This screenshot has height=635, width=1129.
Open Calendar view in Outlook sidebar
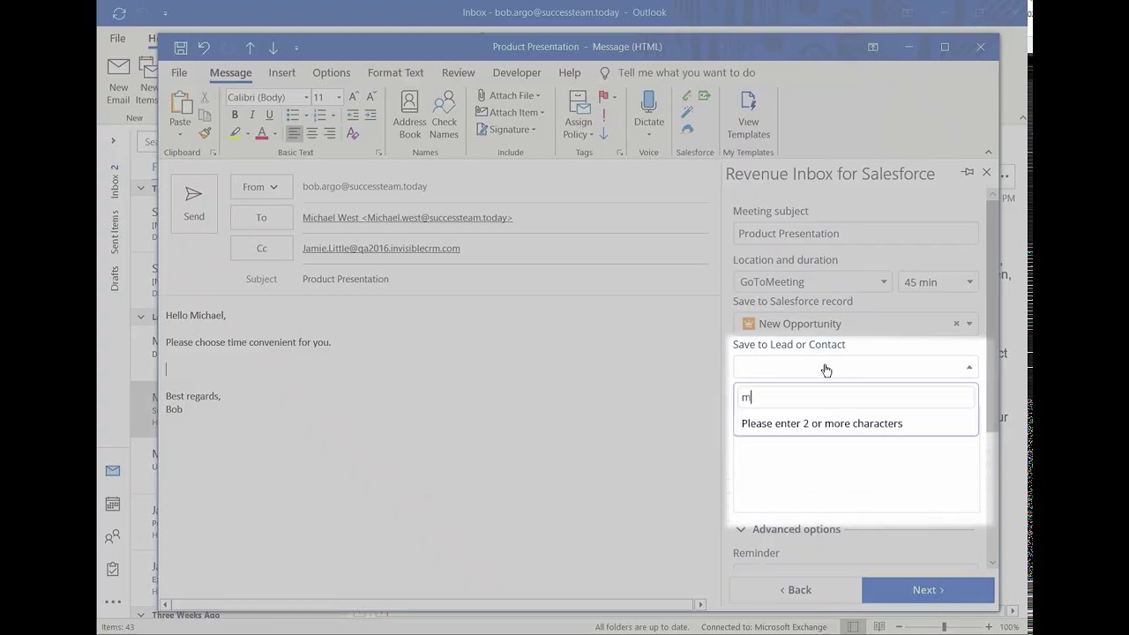click(113, 504)
